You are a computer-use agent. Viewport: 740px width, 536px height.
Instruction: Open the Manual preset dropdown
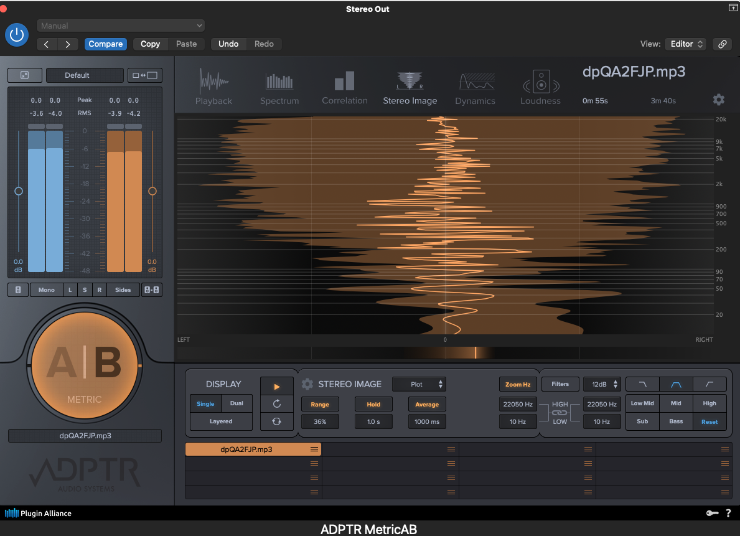121,26
